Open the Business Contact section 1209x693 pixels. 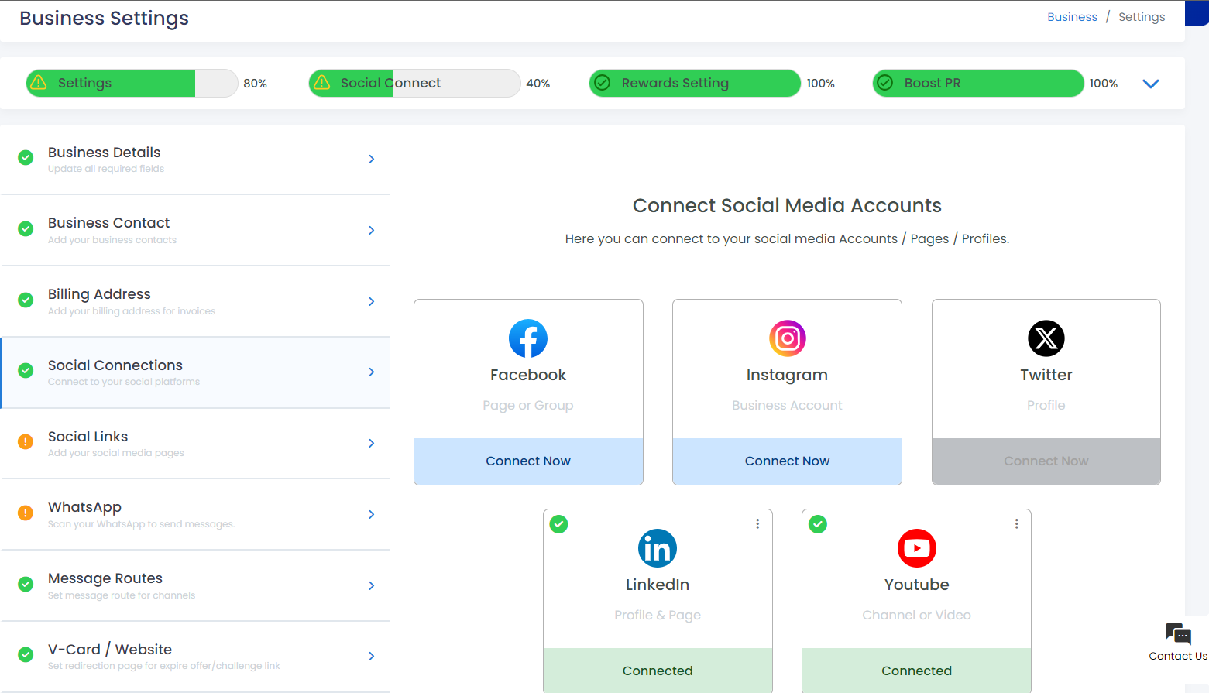195,231
